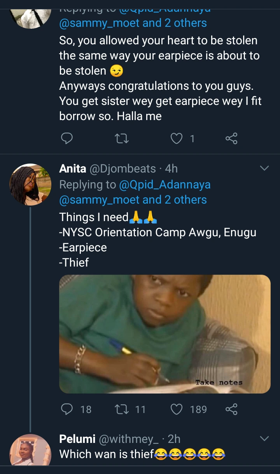This screenshot has width=280, height=474.
Task: Open Pelumi's profile avatar
Action: point(30,451)
